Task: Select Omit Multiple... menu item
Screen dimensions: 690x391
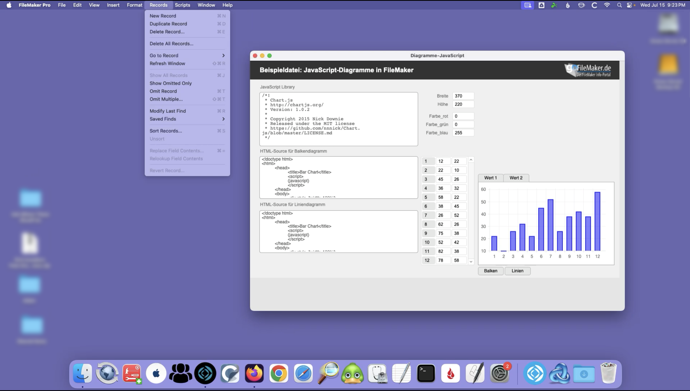Action: [187, 99]
